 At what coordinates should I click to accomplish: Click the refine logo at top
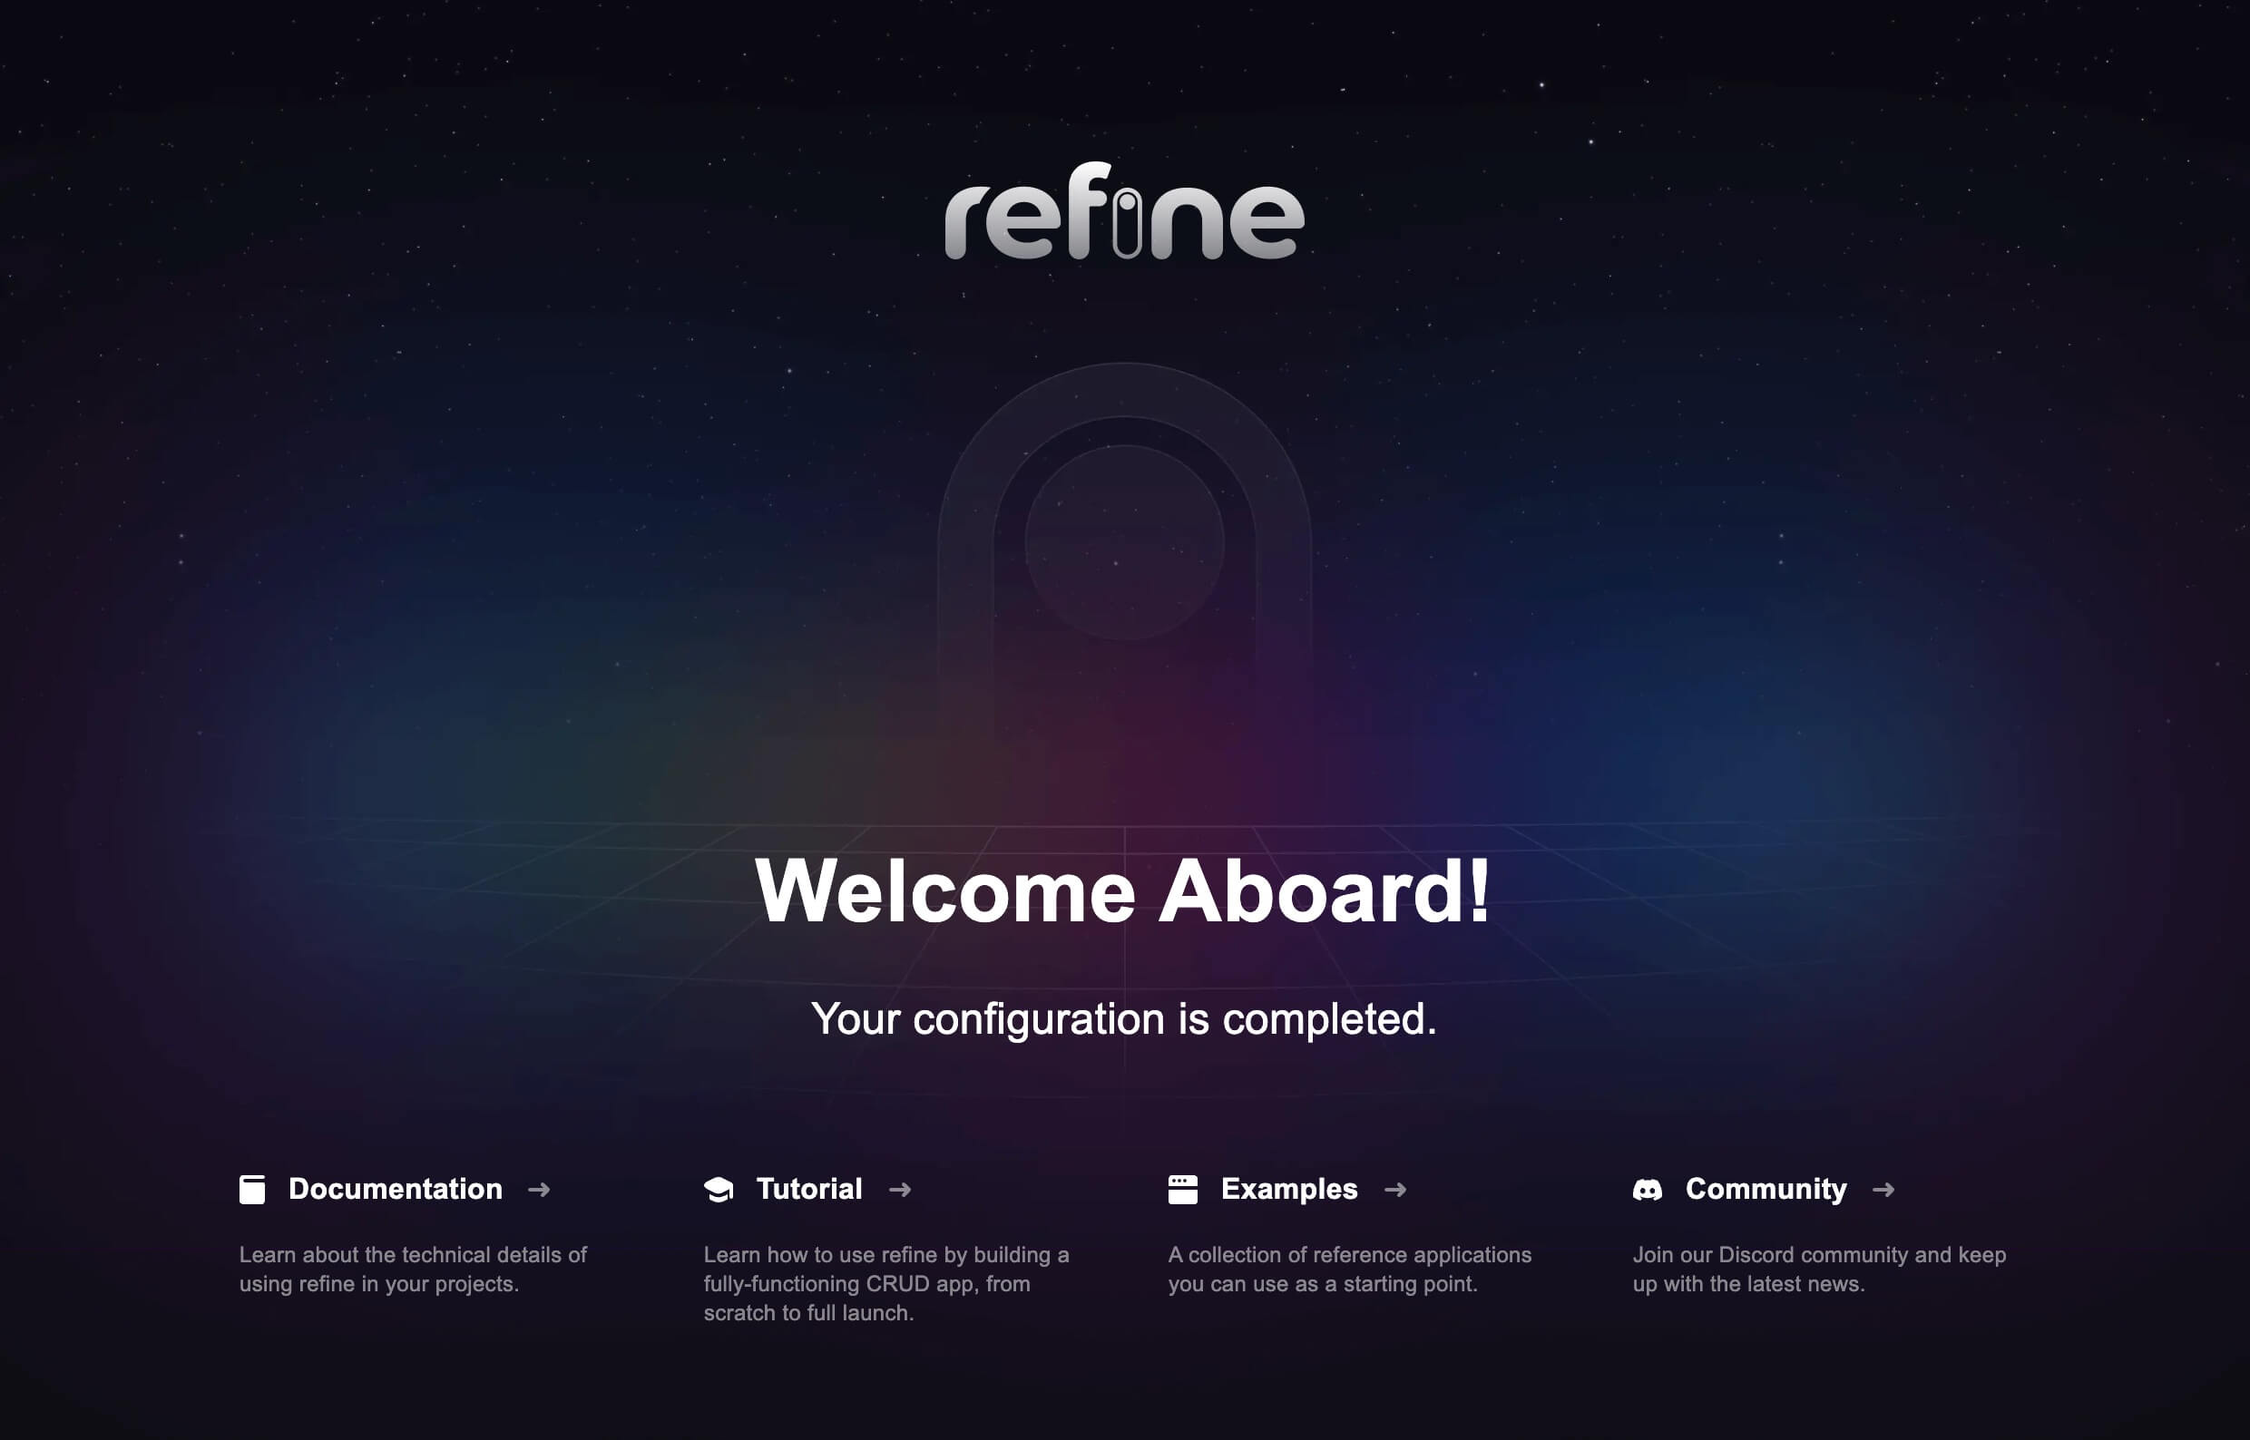1124,210
